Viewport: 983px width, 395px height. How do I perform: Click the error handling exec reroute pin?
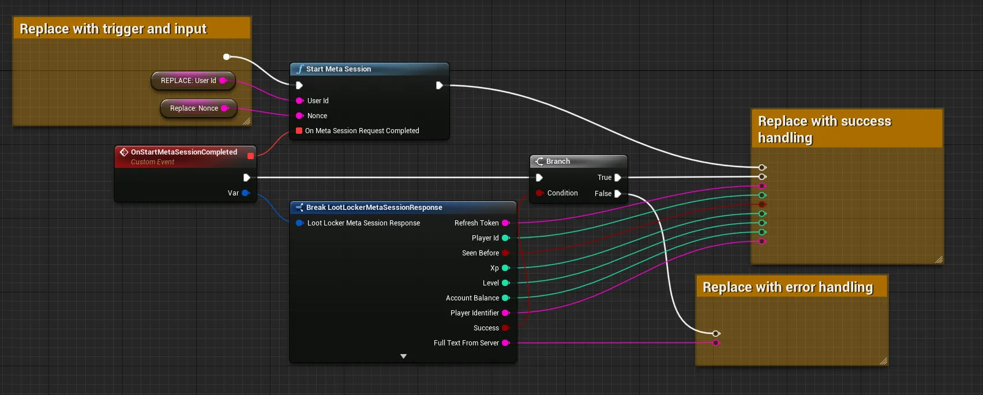[716, 333]
